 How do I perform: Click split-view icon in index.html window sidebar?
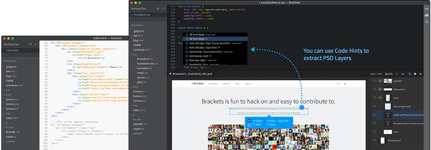35,44
